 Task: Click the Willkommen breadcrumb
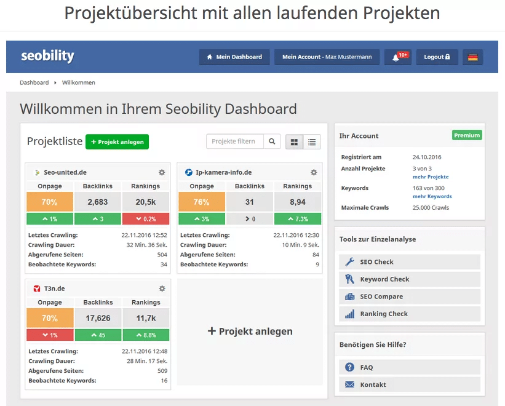click(x=79, y=82)
